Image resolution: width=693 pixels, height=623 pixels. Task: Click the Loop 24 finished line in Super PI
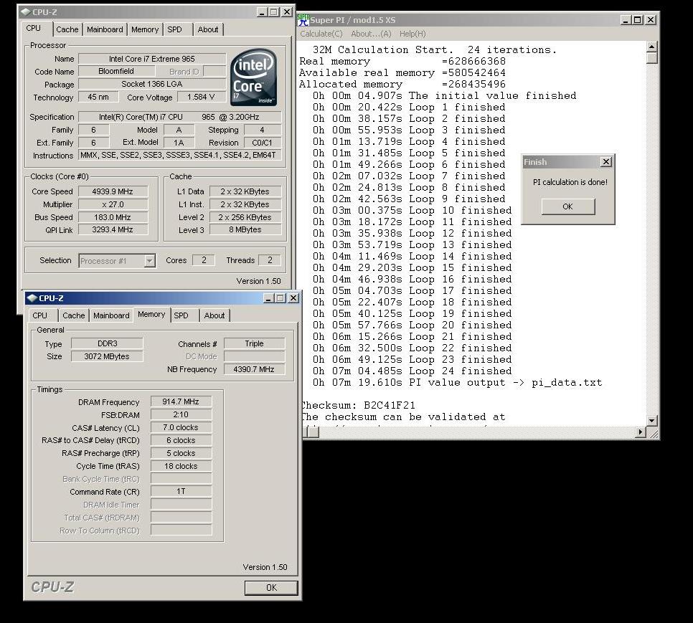point(412,371)
